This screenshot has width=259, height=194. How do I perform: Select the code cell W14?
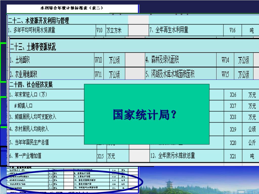[x=225, y=60]
